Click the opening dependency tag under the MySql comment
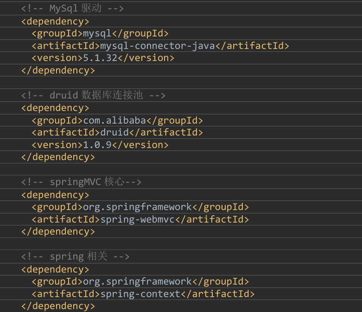Screen dimensions: 362x312 tap(55, 21)
